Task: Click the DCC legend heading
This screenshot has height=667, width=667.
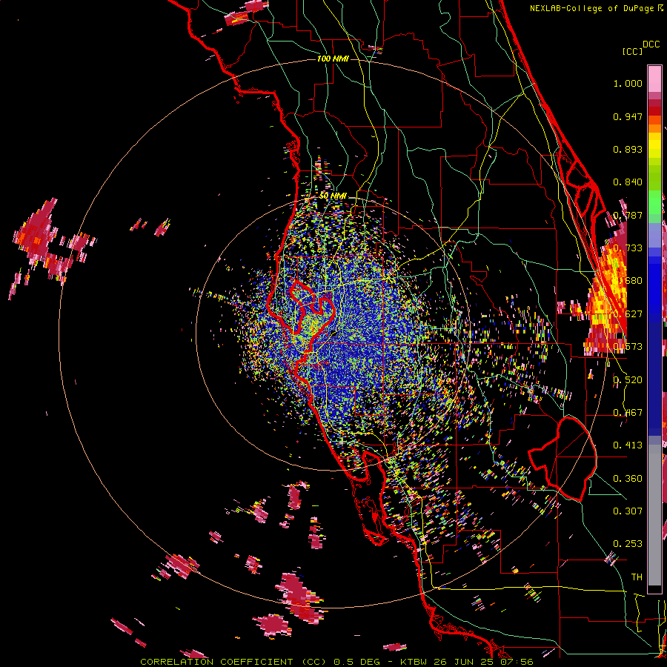Action: pyautogui.click(x=651, y=44)
